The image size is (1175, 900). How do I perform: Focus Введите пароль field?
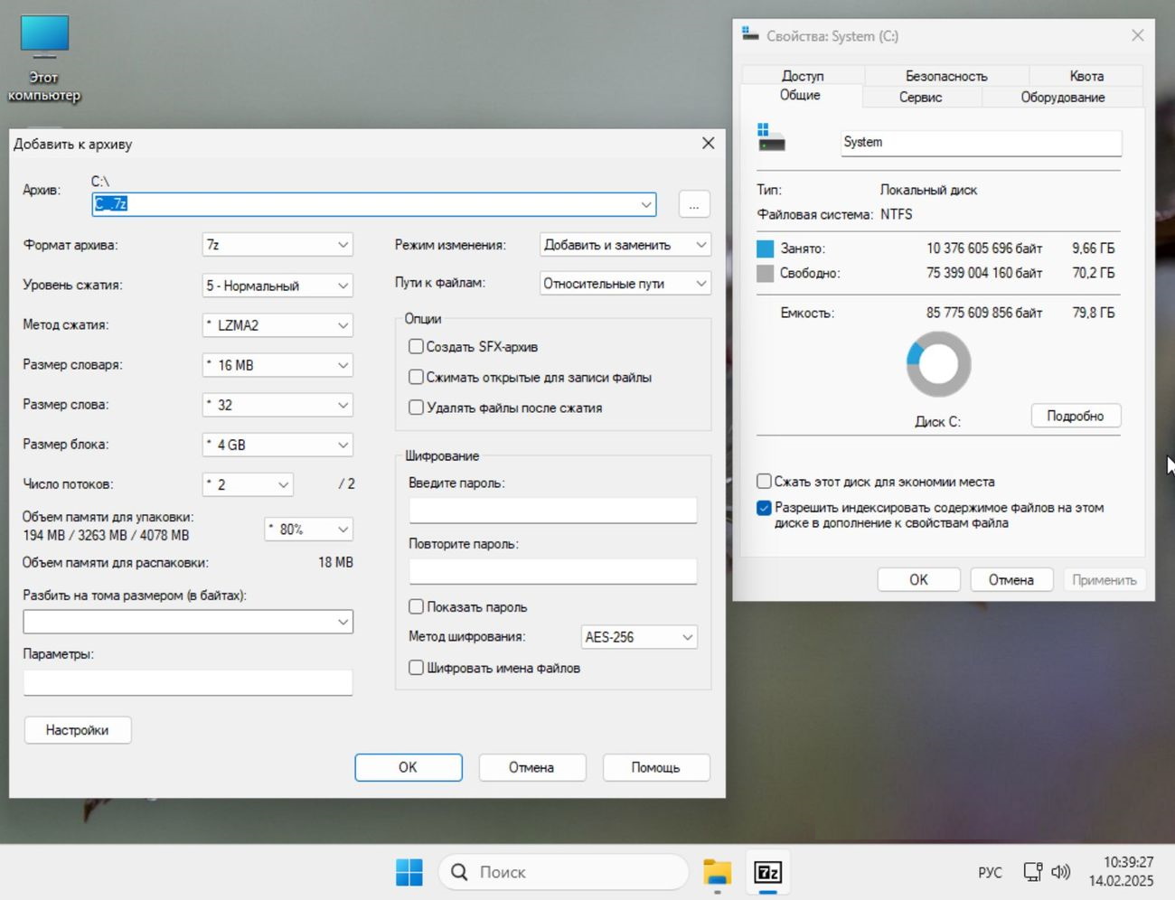pos(553,510)
